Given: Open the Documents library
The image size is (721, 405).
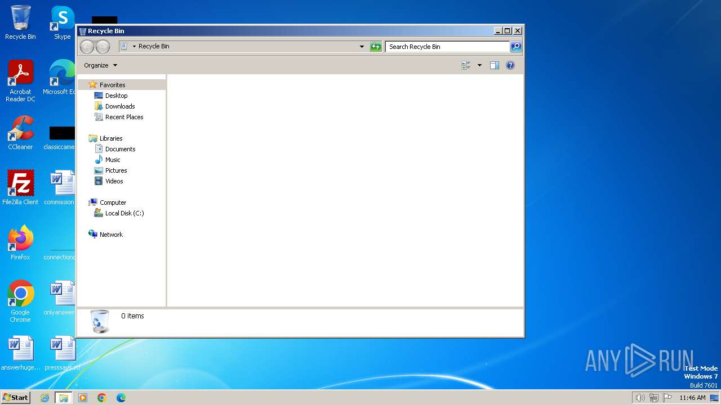Looking at the screenshot, I should pyautogui.click(x=120, y=149).
